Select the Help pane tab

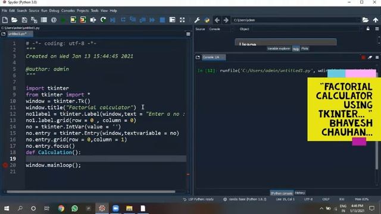point(296,49)
